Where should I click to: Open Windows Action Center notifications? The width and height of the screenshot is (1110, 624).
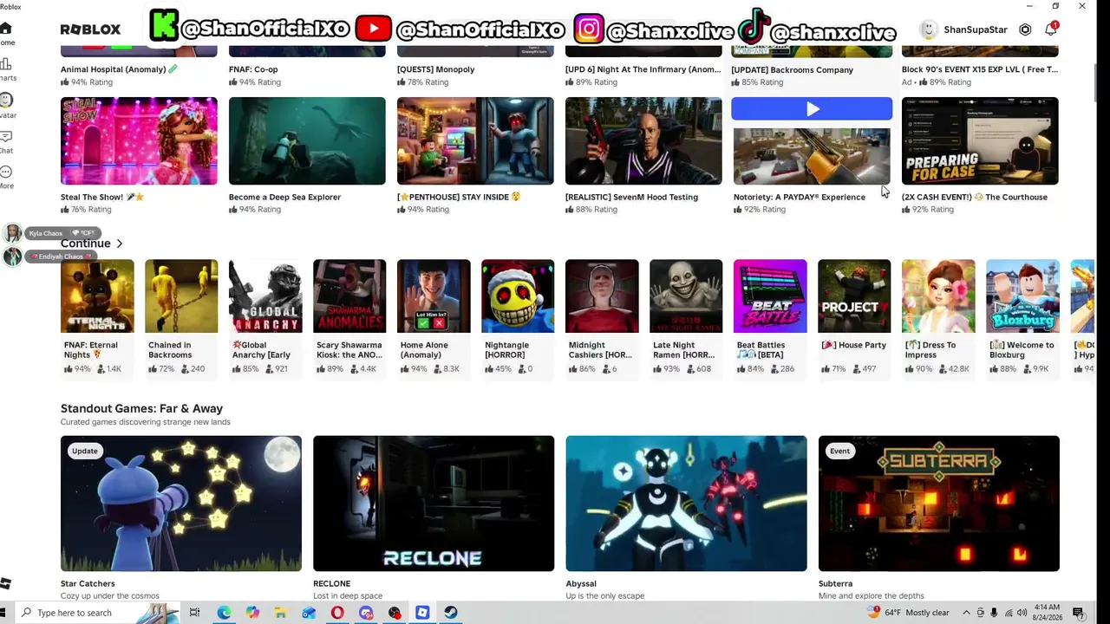tap(1079, 613)
